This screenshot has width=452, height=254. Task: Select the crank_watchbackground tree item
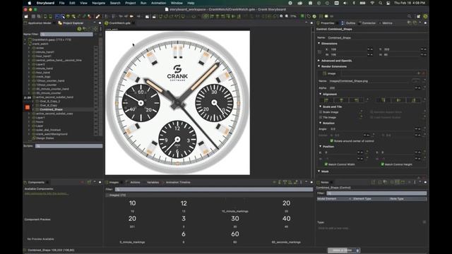coord(52,134)
